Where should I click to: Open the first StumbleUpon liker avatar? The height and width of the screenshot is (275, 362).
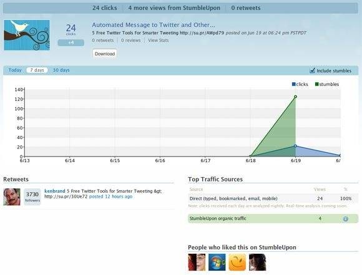pyautogui.click(x=197, y=262)
